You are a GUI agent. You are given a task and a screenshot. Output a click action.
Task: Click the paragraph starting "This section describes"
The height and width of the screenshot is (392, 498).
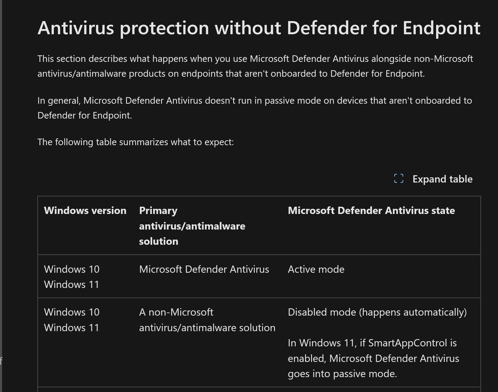pyautogui.click(x=255, y=66)
